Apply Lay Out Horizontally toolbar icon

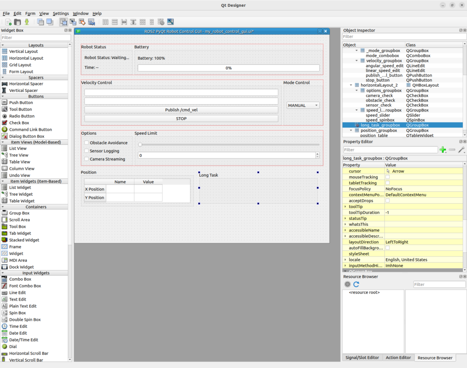[105, 22]
